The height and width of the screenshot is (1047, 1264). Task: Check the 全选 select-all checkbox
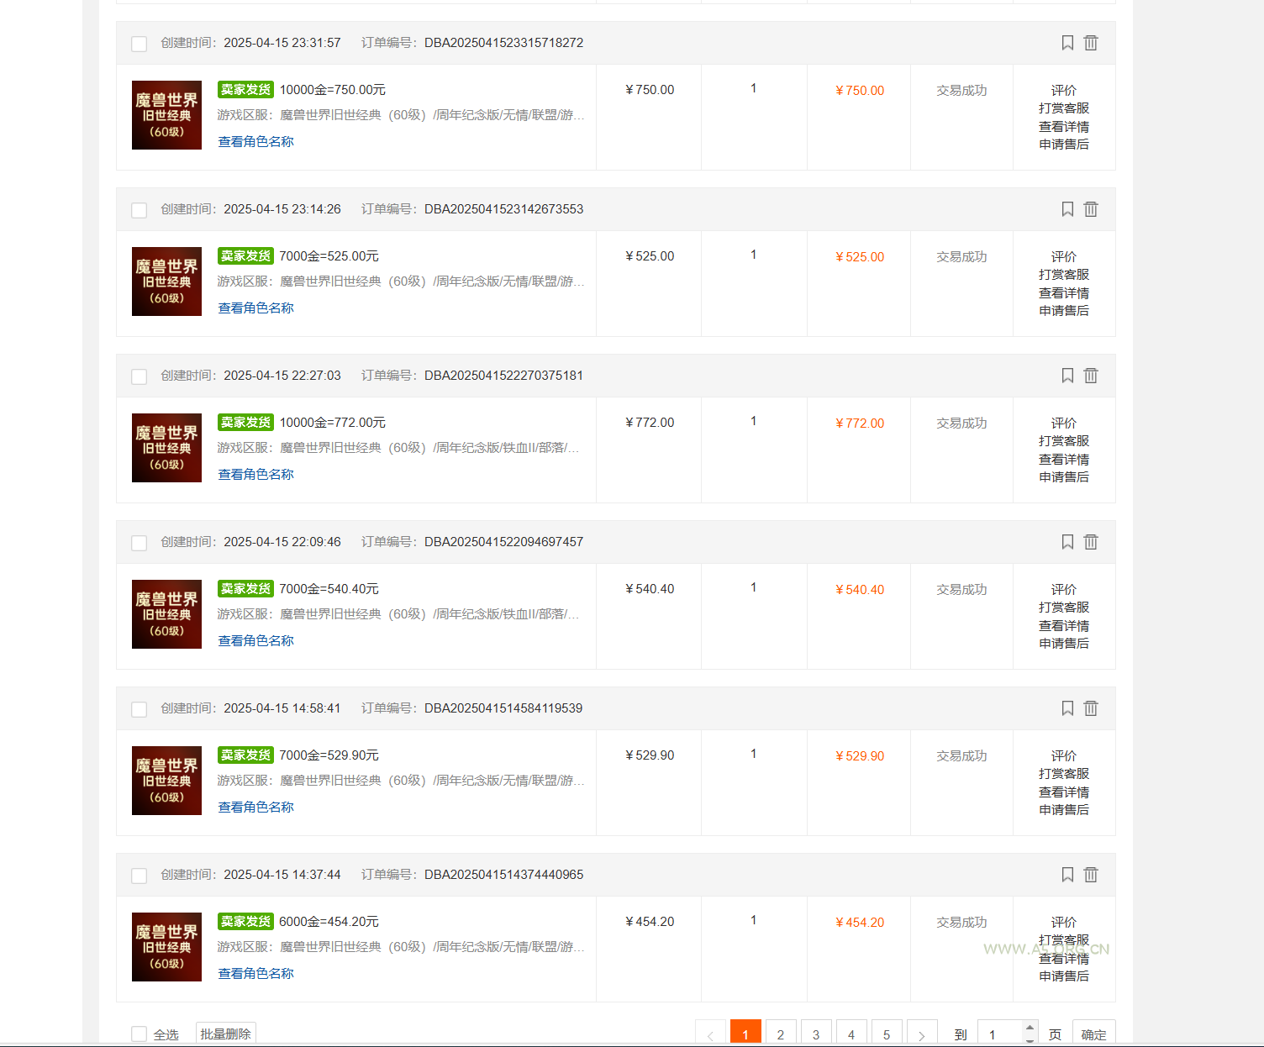coord(140,1034)
